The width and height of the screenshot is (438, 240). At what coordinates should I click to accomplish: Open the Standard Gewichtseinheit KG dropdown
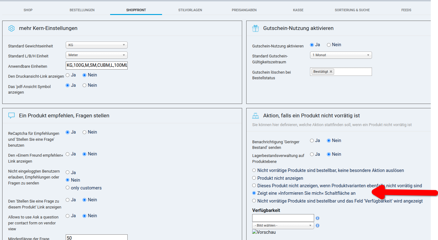96,45
